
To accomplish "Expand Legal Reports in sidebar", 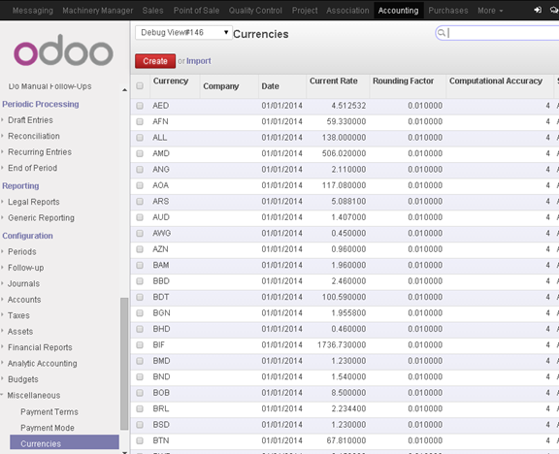I will (x=34, y=202).
